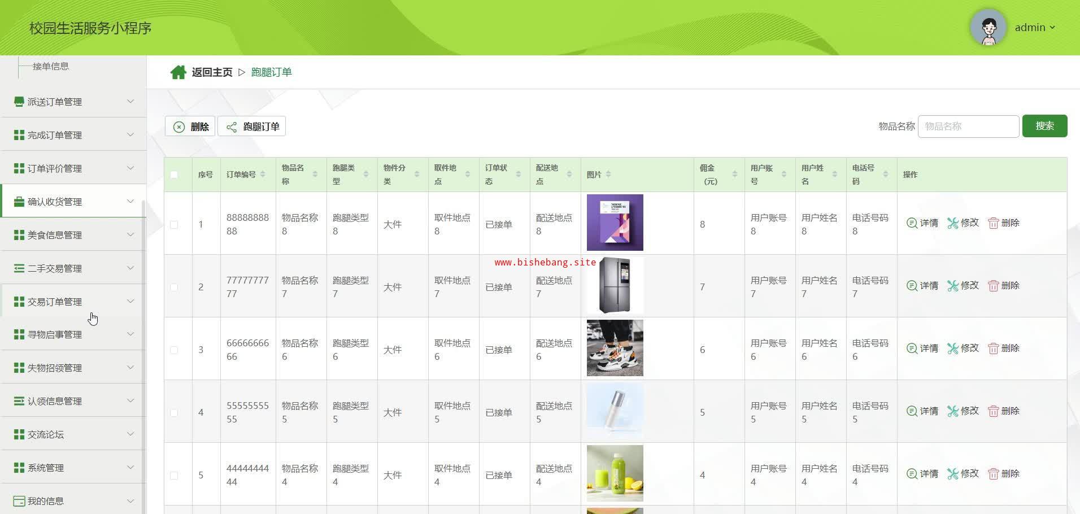The height and width of the screenshot is (514, 1080).
Task: Focus the 物品名称 search input
Action: [x=968, y=127]
